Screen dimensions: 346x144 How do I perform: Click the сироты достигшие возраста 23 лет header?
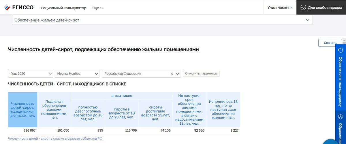pos(155,113)
